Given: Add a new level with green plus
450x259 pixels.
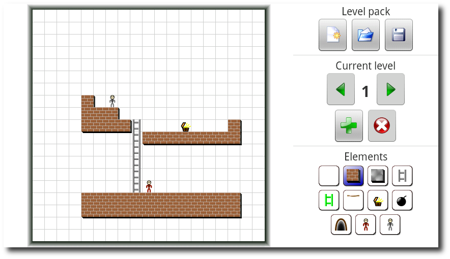Looking at the screenshot, I should click(349, 125).
